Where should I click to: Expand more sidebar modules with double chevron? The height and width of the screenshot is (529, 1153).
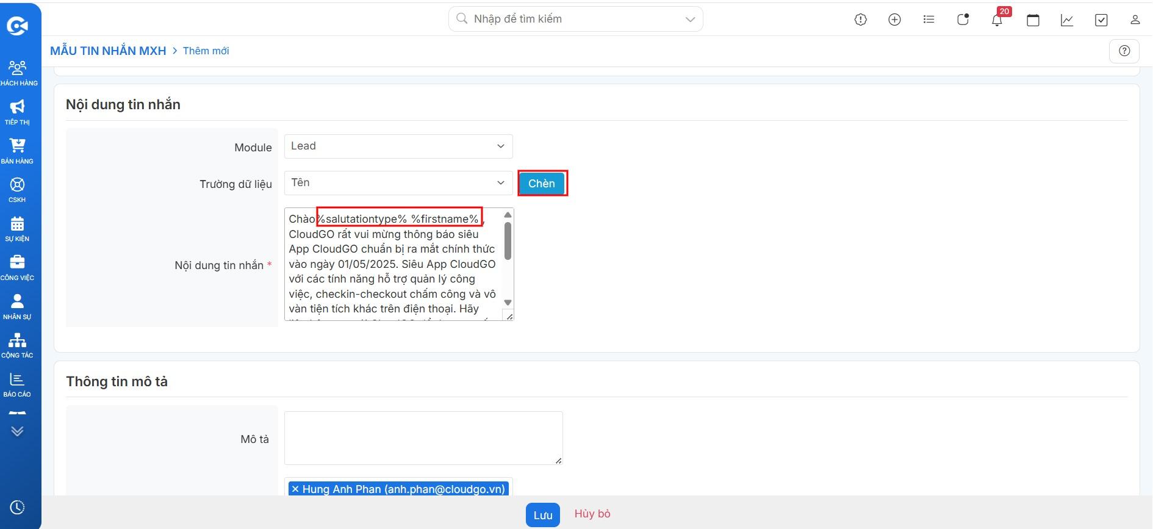(x=17, y=431)
